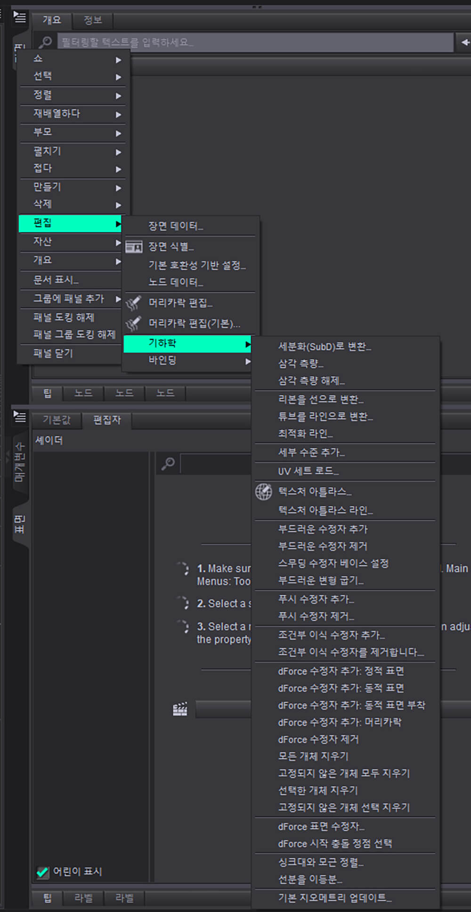Click the magnifier icon in the shader editor search
This screenshot has height=912, width=471.
click(168, 464)
